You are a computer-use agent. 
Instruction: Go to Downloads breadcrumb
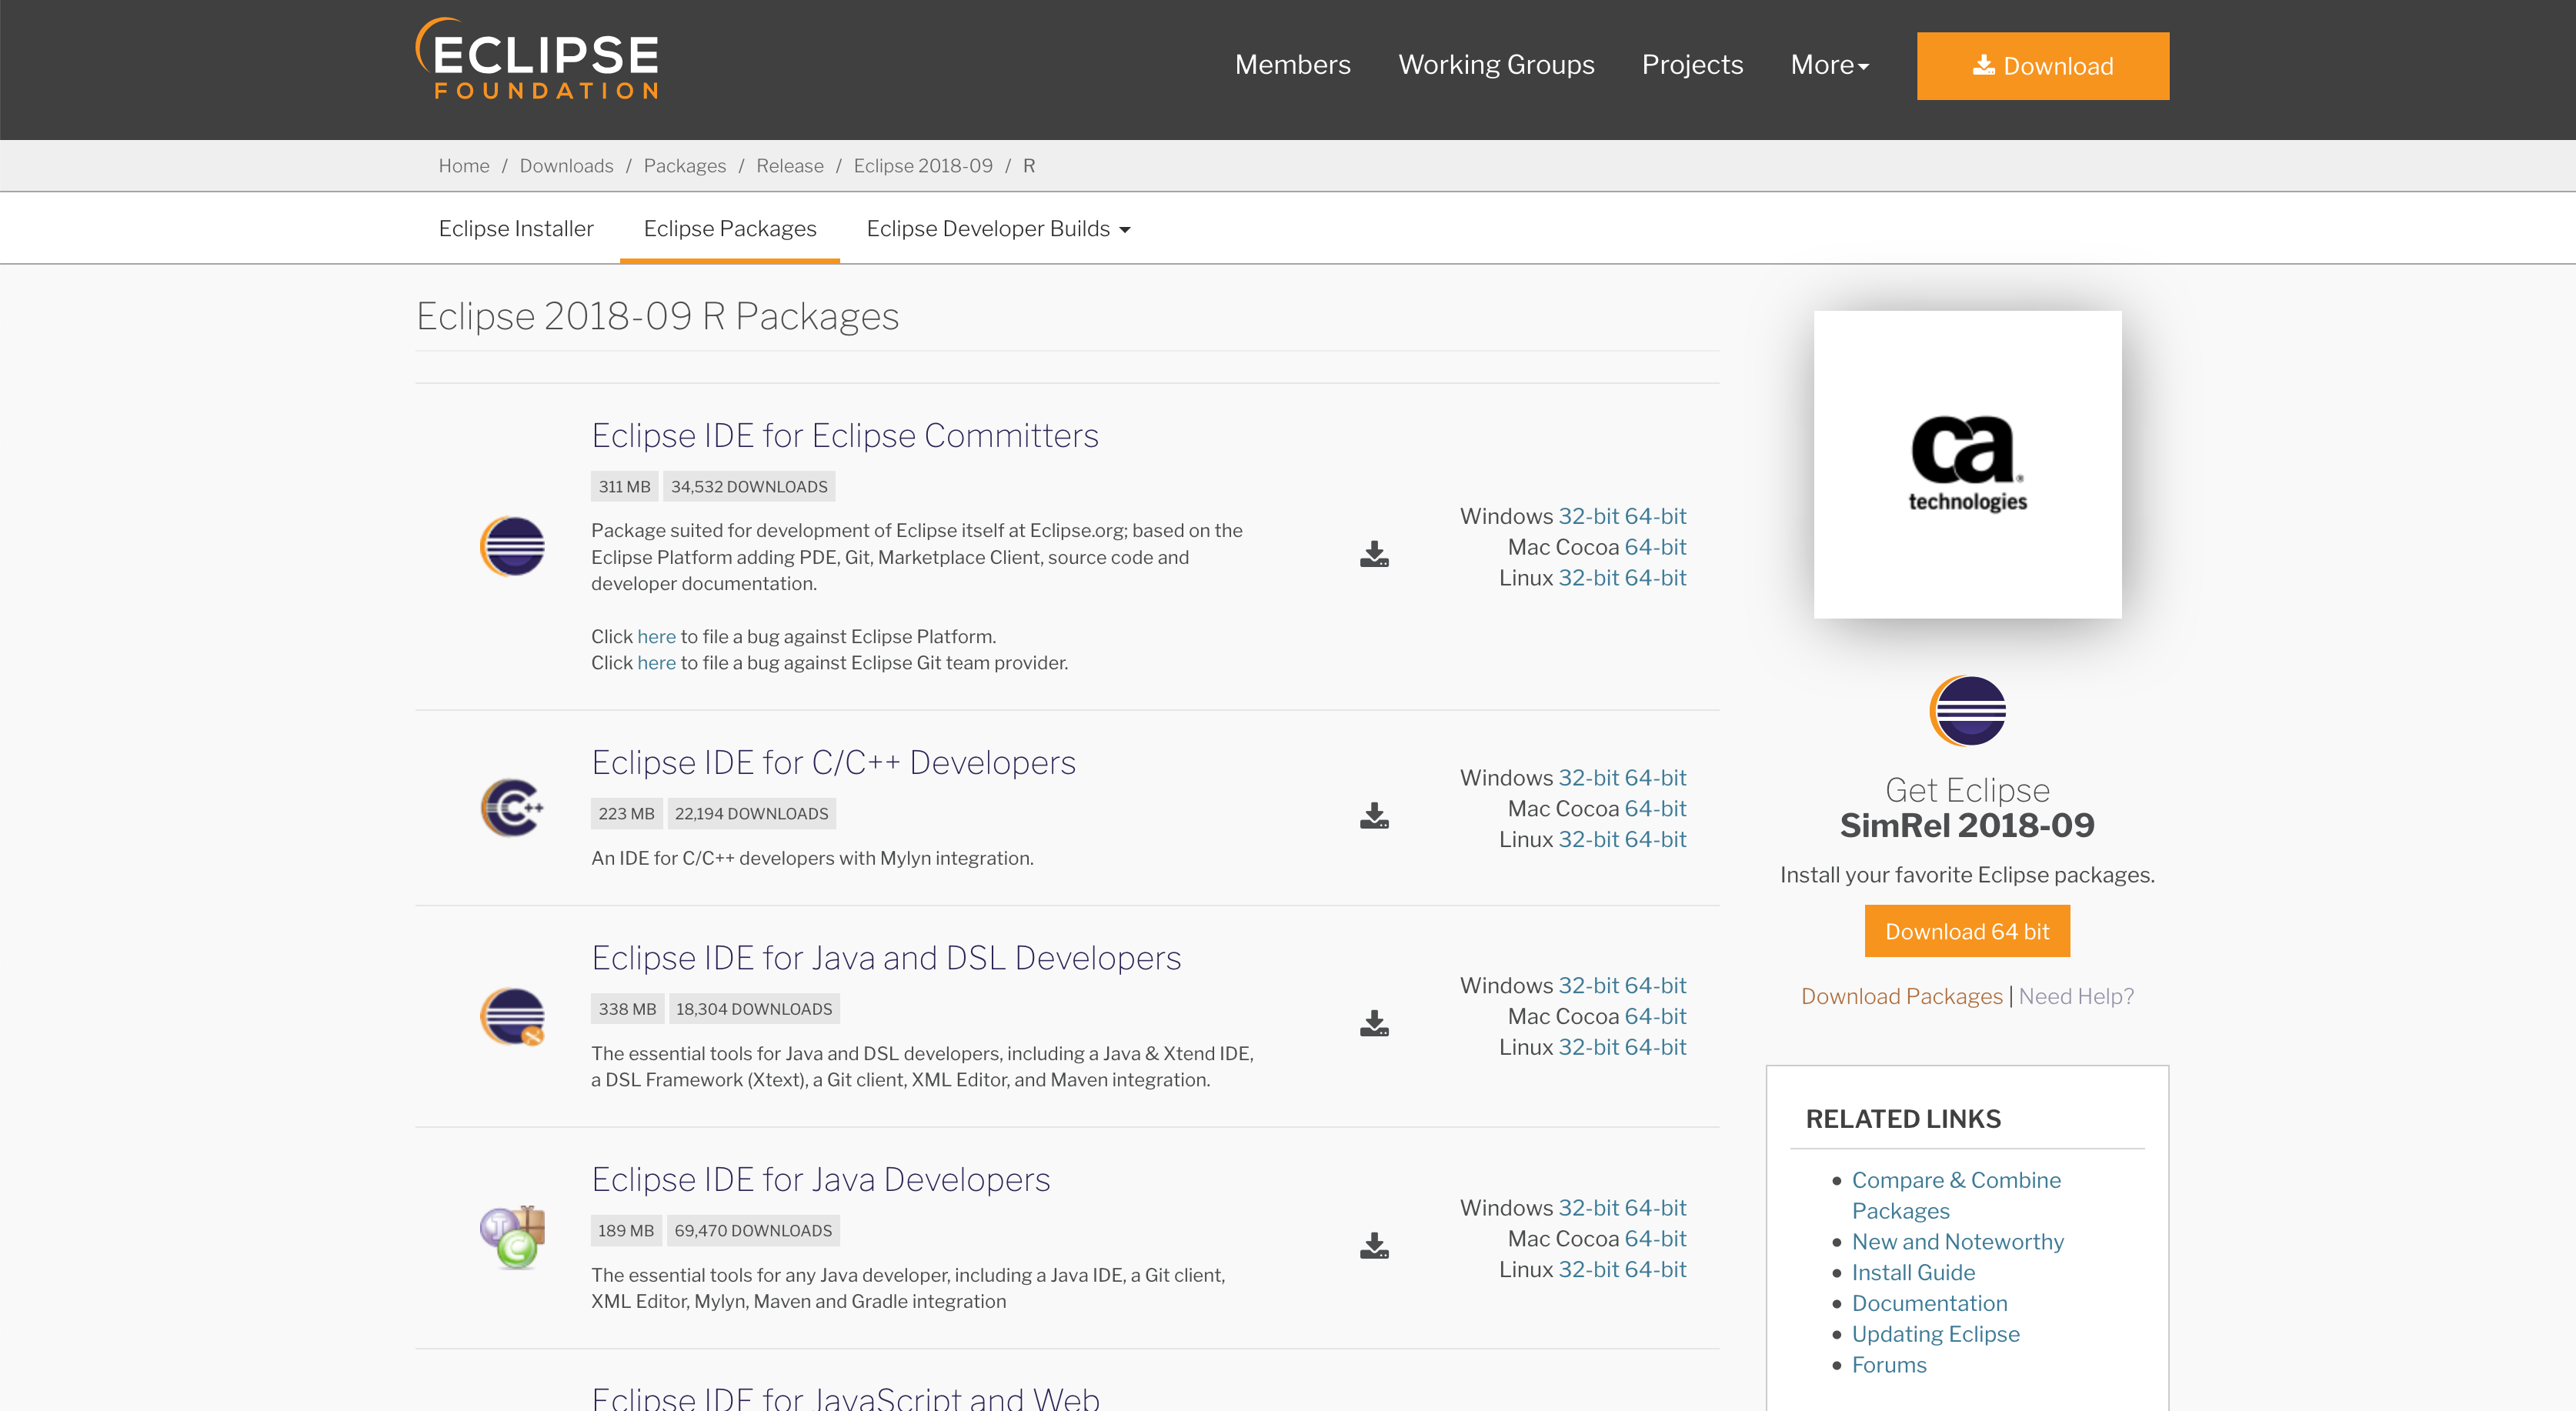tap(566, 166)
